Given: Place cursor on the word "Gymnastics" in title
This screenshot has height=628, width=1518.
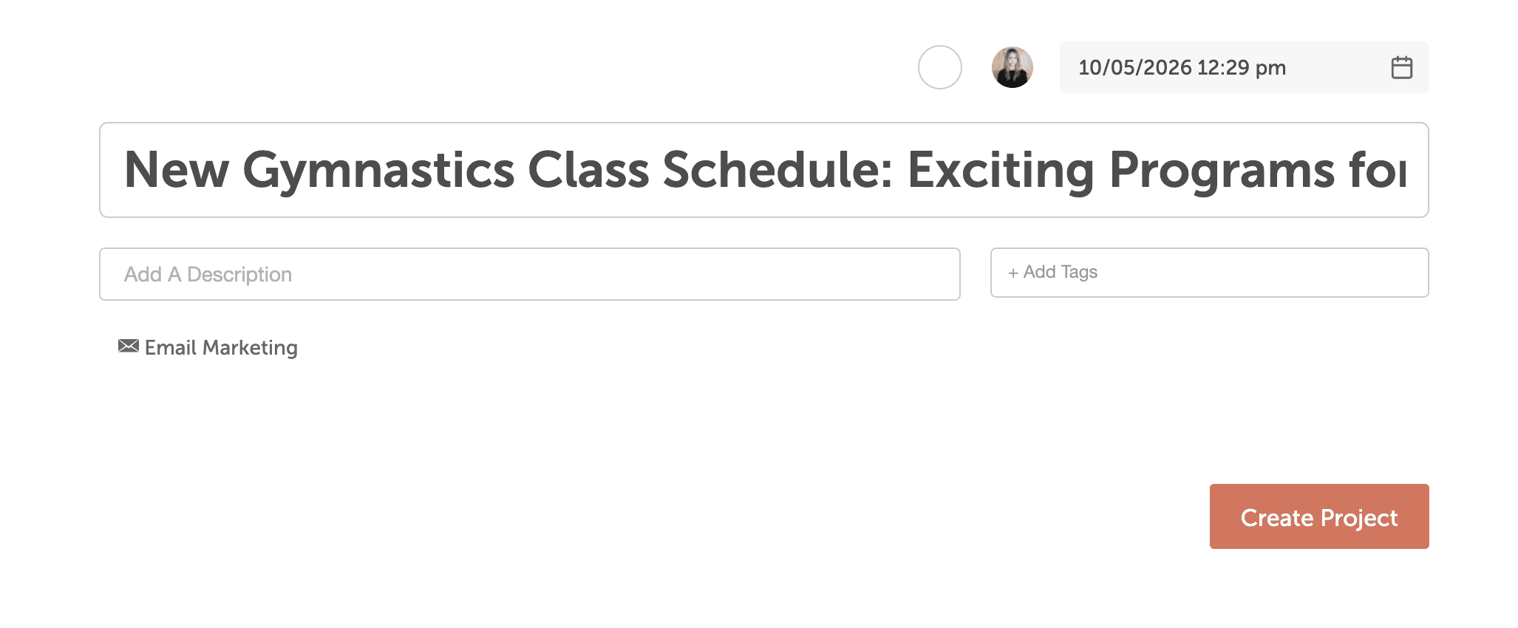Looking at the screenshot, I should point(378,171).
